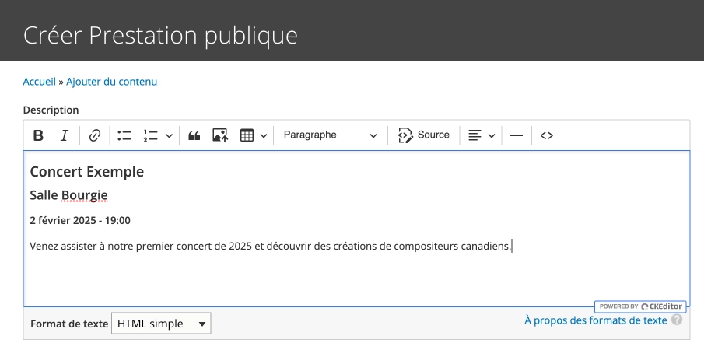This screenshot has height=350, width=704.
Task: Click the Salle Bourgie subheading text
Action: pyautogui.click(x=68, y=195)
